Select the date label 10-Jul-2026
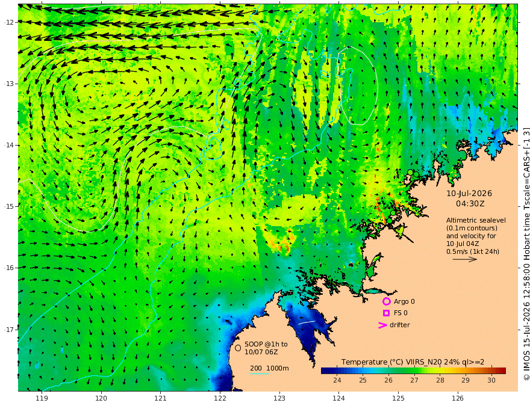The height and width of the screenshot is (409, 530). coord(469,193)
